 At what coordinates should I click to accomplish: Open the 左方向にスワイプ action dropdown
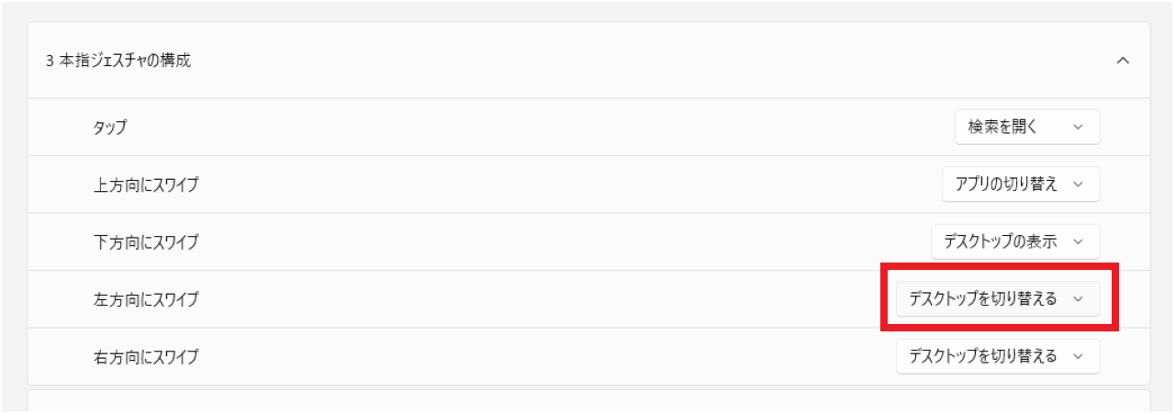[x=997, y=298]
